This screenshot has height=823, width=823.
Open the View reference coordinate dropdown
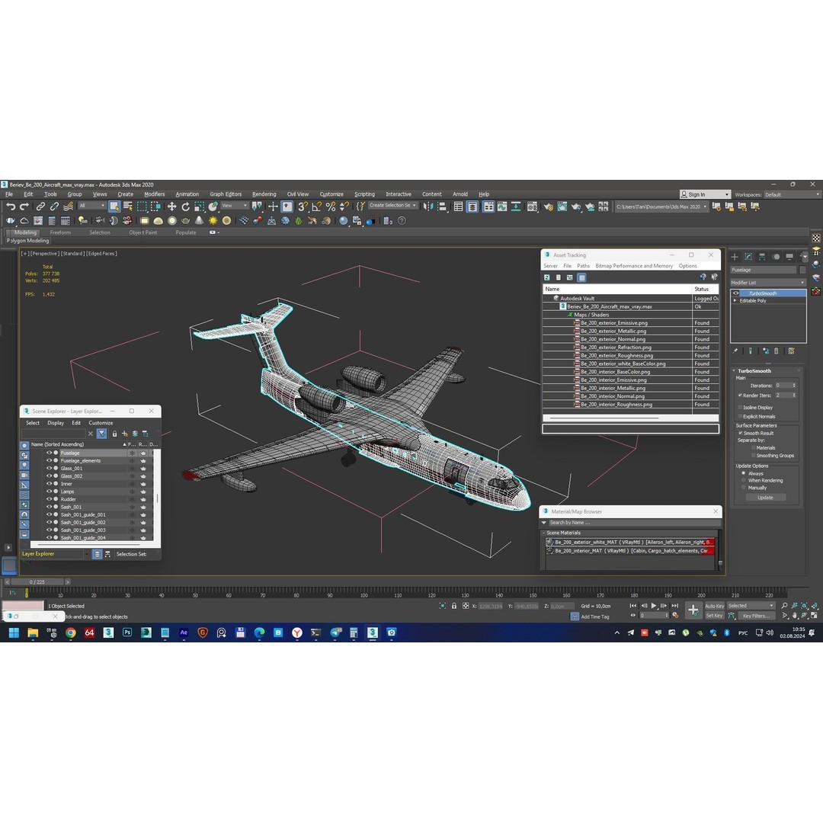pyautogui.click(x=235, y=206)
